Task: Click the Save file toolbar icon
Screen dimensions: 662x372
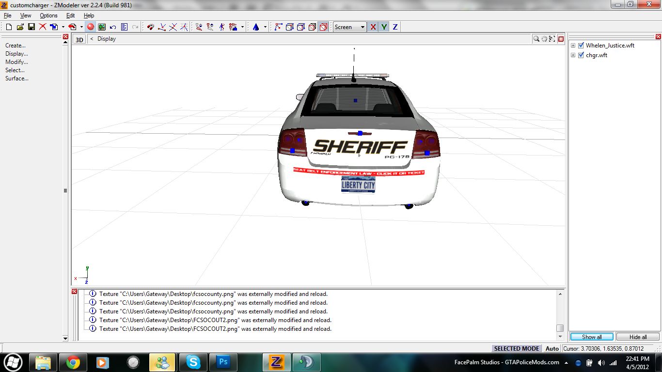Action: point(31,27)
